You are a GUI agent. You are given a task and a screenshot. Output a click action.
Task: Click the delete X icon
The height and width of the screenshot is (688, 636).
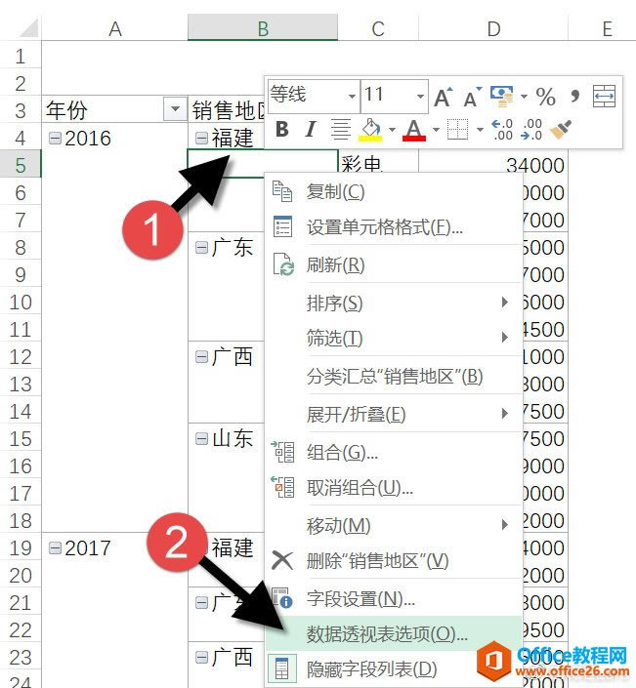pos(282,560)
